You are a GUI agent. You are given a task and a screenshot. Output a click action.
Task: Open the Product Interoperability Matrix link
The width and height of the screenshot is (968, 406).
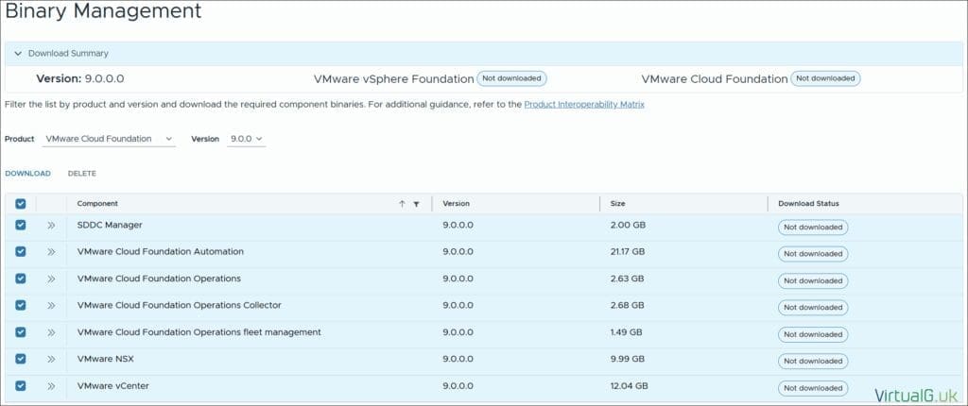click(x=584, y=105)
